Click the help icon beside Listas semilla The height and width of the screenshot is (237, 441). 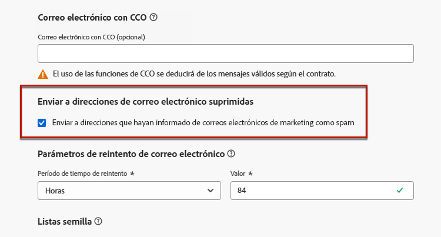(x=98, y=222)
